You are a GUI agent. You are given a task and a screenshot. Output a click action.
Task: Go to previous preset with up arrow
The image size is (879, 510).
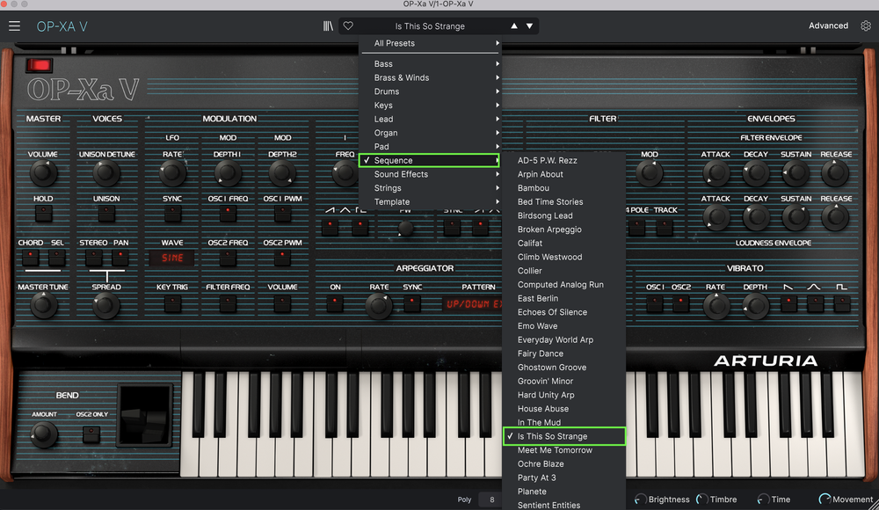tap(514, 25)
